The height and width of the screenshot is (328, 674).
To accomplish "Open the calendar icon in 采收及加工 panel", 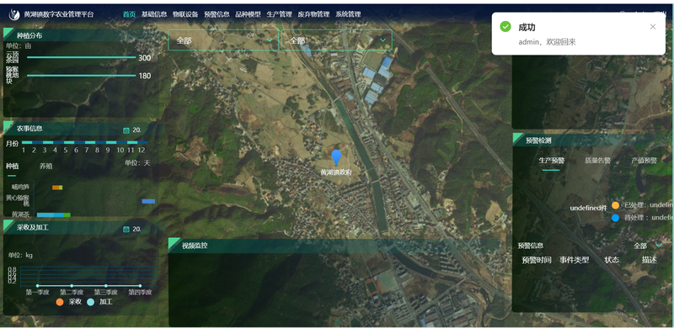I will tap(126, 230).
